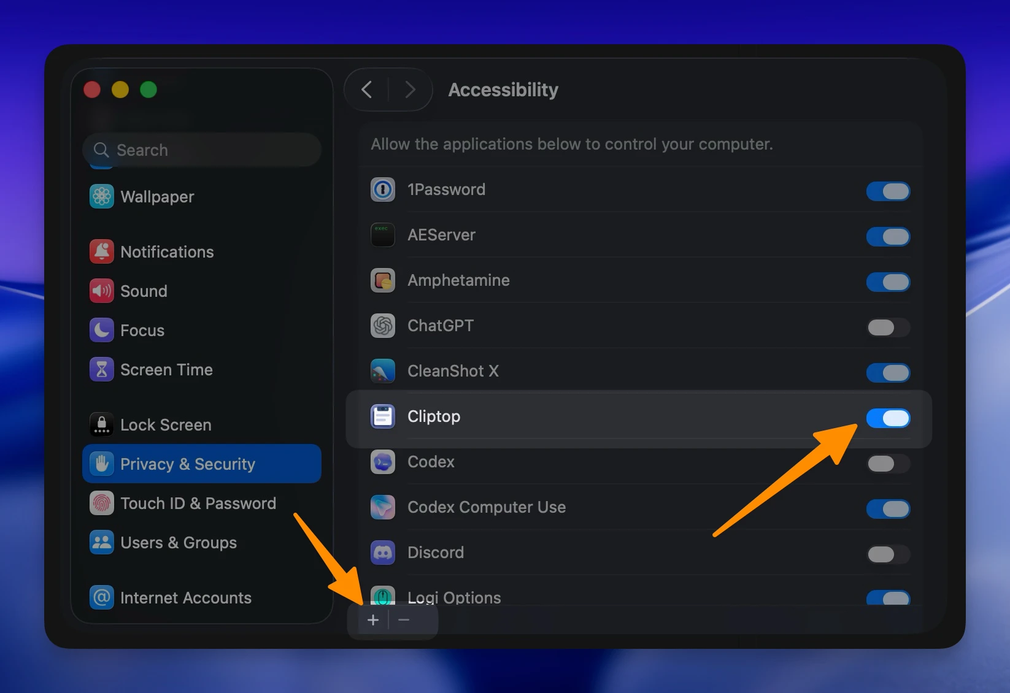The height and width of the screenshot is (693, 1010).
Task: Open Touch ID & Password settings
Action: point(202,503)
